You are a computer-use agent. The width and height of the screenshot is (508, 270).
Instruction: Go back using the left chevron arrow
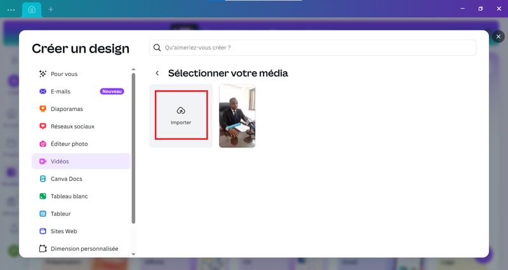(x=157, y=73)
